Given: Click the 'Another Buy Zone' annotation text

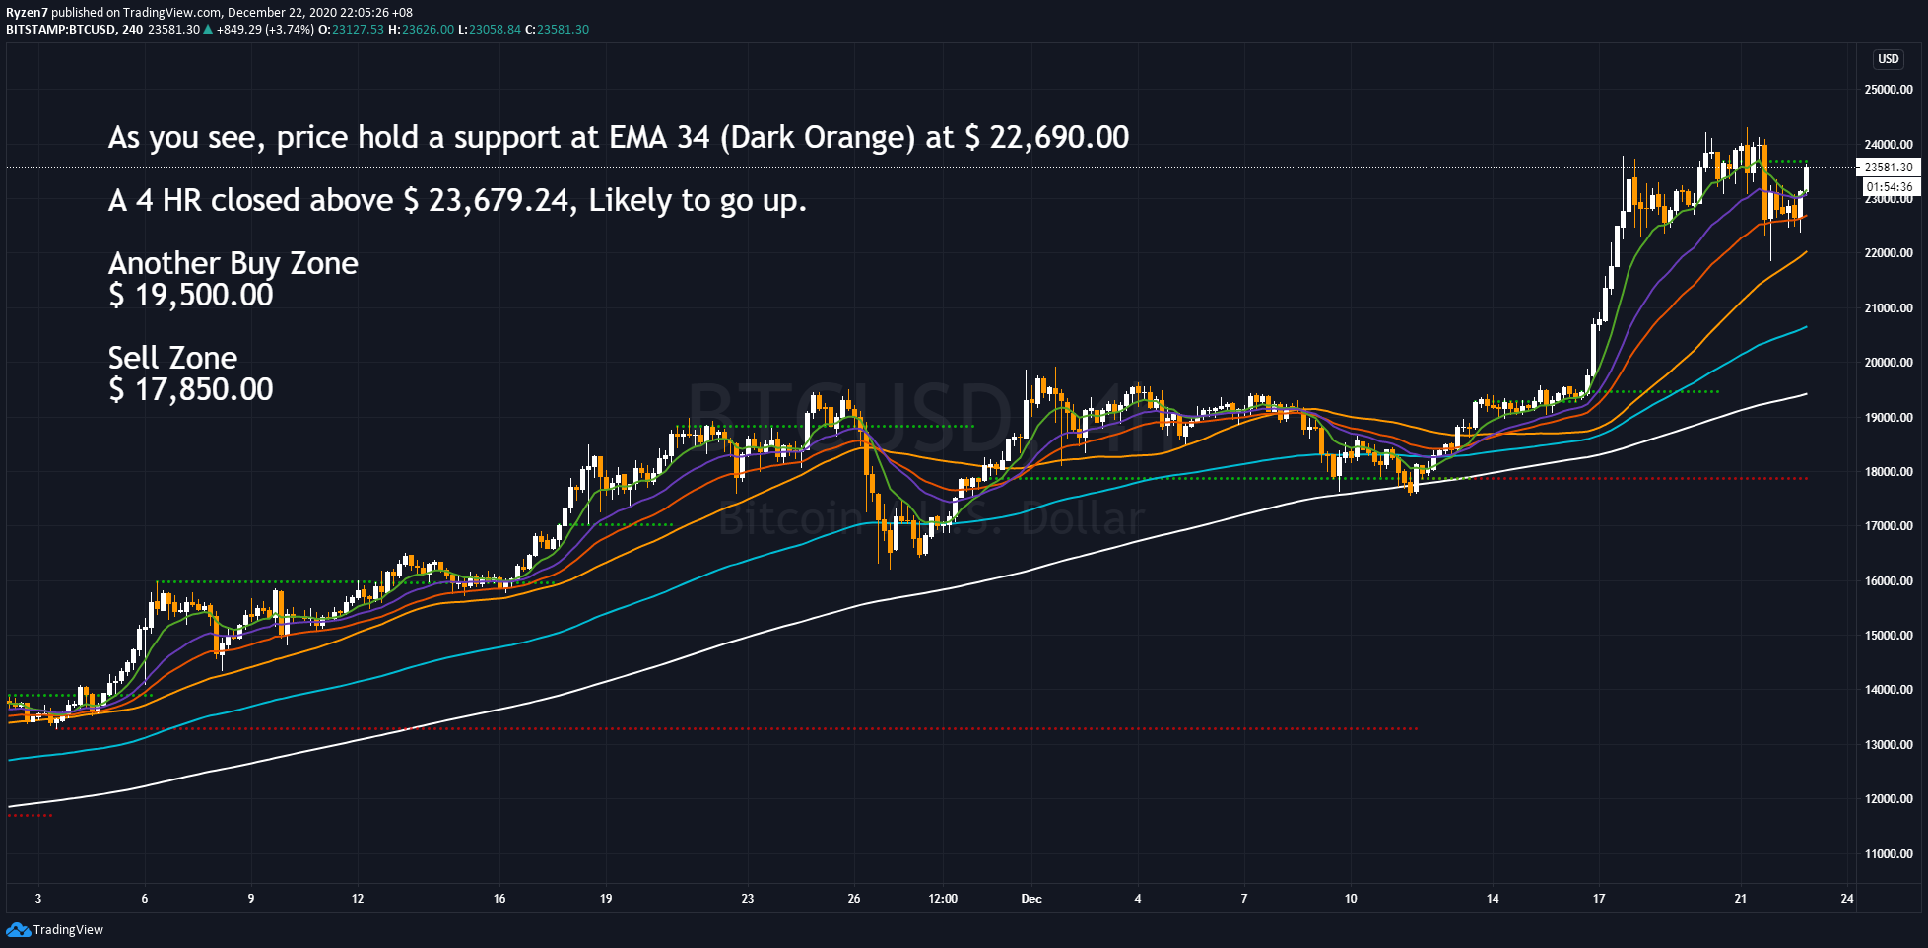Looking at the screenshot, I should click(x=233, y=263).
